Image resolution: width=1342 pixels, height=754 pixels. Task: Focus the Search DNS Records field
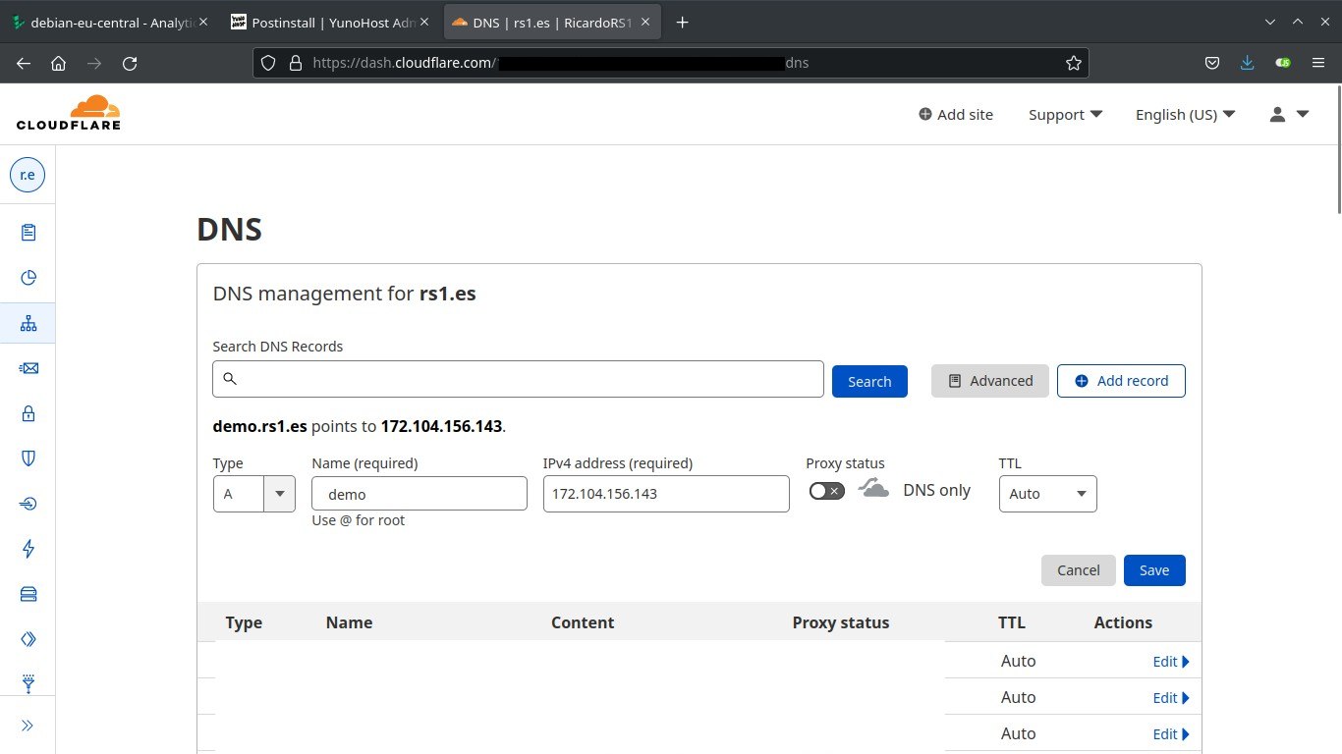518,379
